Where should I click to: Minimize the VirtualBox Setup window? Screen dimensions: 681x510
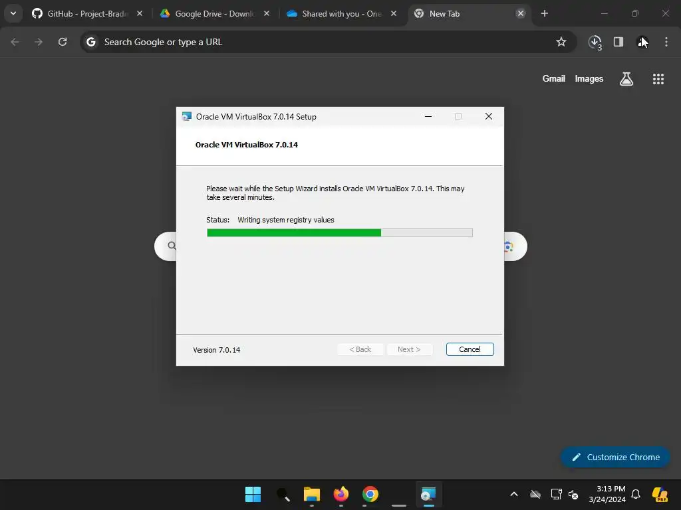coord(428,117)
